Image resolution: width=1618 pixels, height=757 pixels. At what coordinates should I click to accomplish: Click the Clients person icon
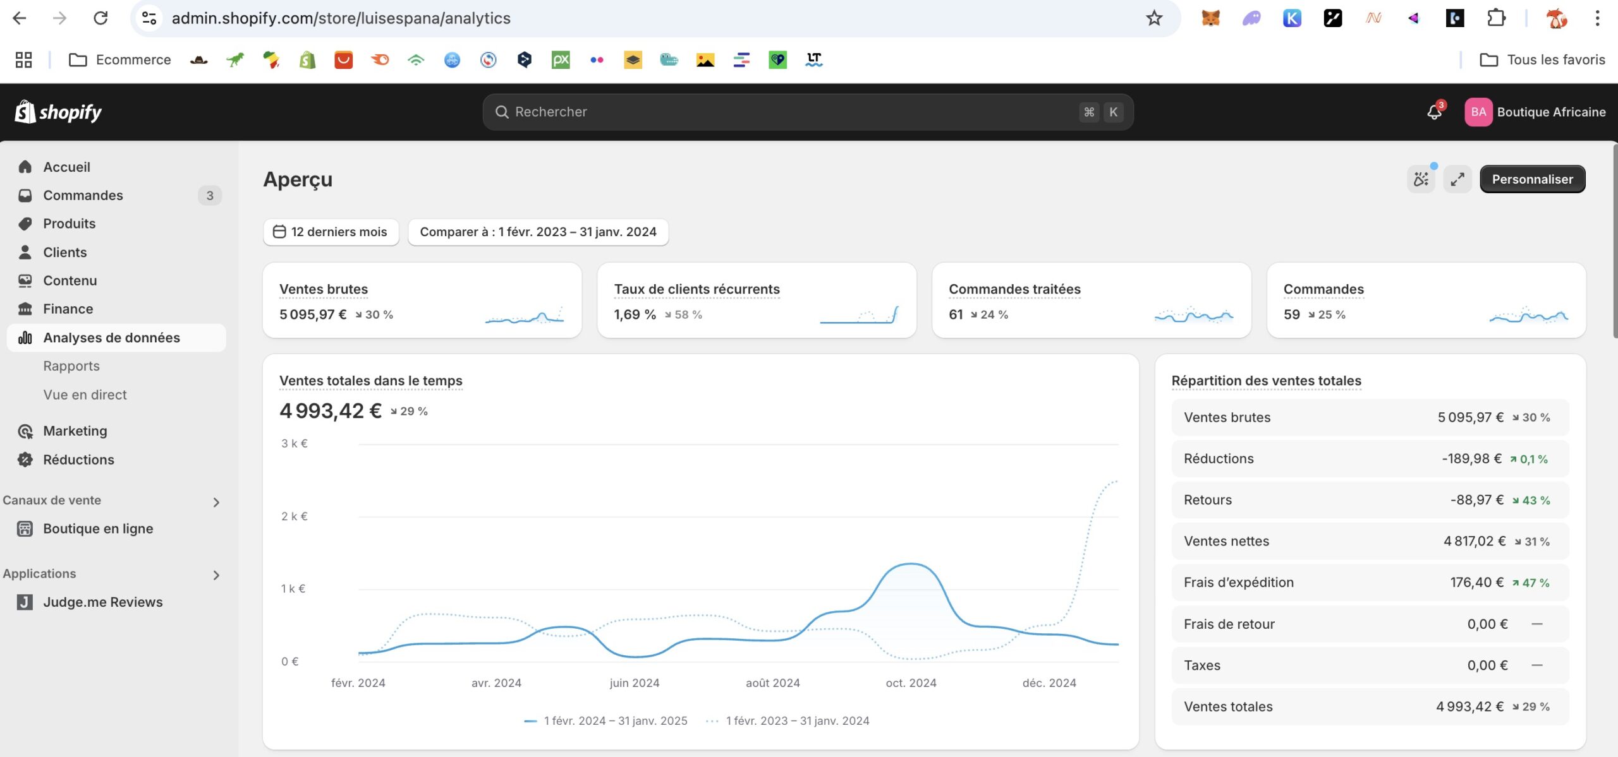[25, 252]
